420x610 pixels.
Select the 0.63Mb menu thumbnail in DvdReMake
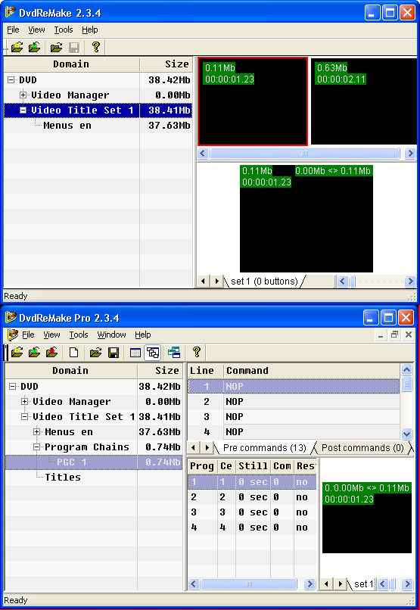pos(363,101)
